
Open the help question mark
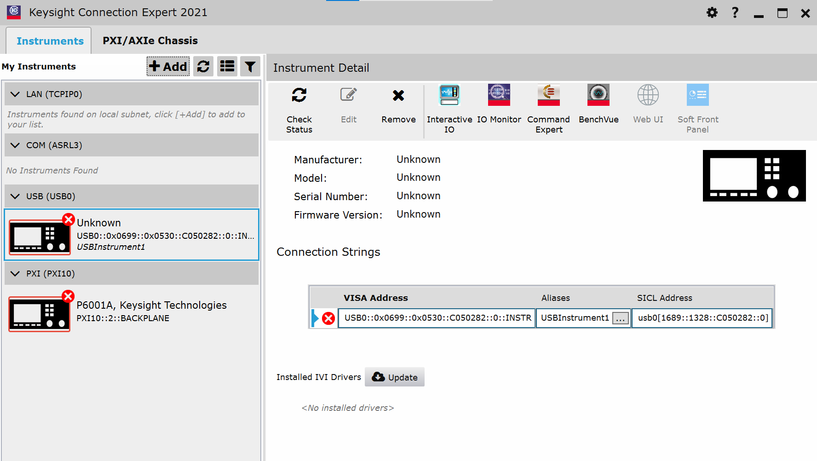pos(735,12)
